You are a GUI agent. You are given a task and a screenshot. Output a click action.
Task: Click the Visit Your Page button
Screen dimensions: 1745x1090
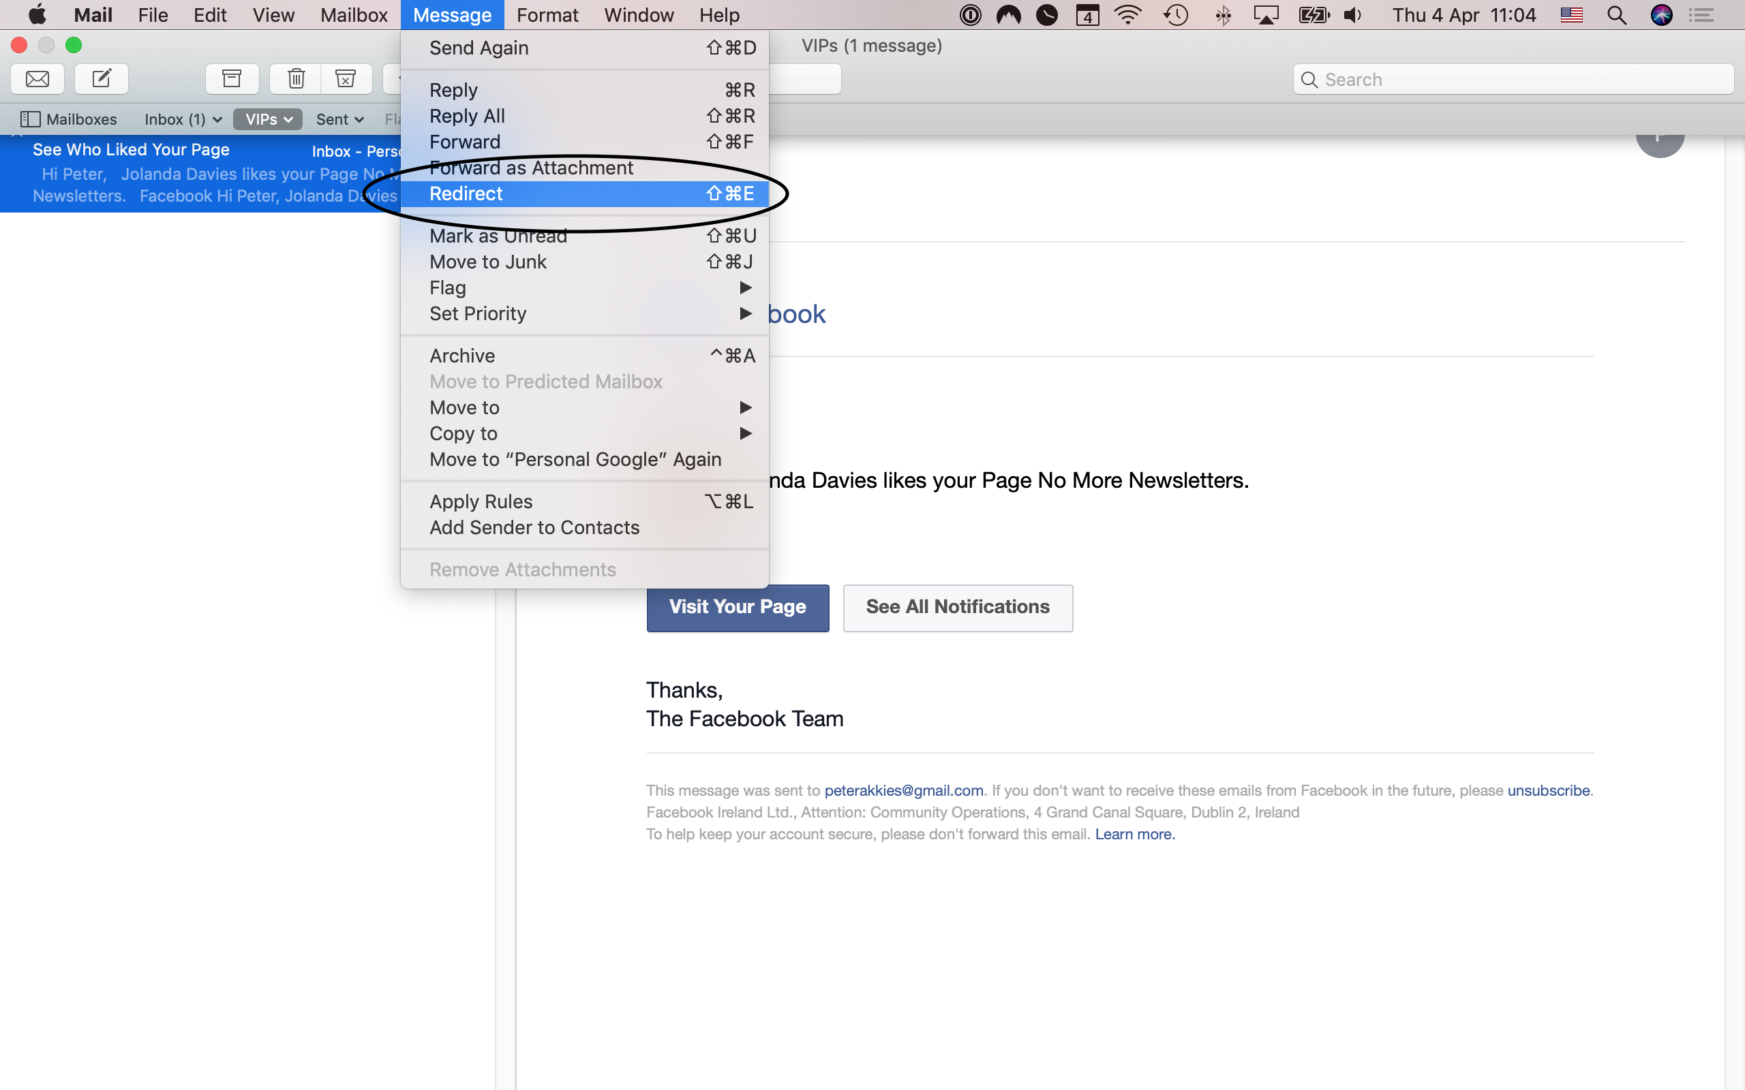[739, 608]
